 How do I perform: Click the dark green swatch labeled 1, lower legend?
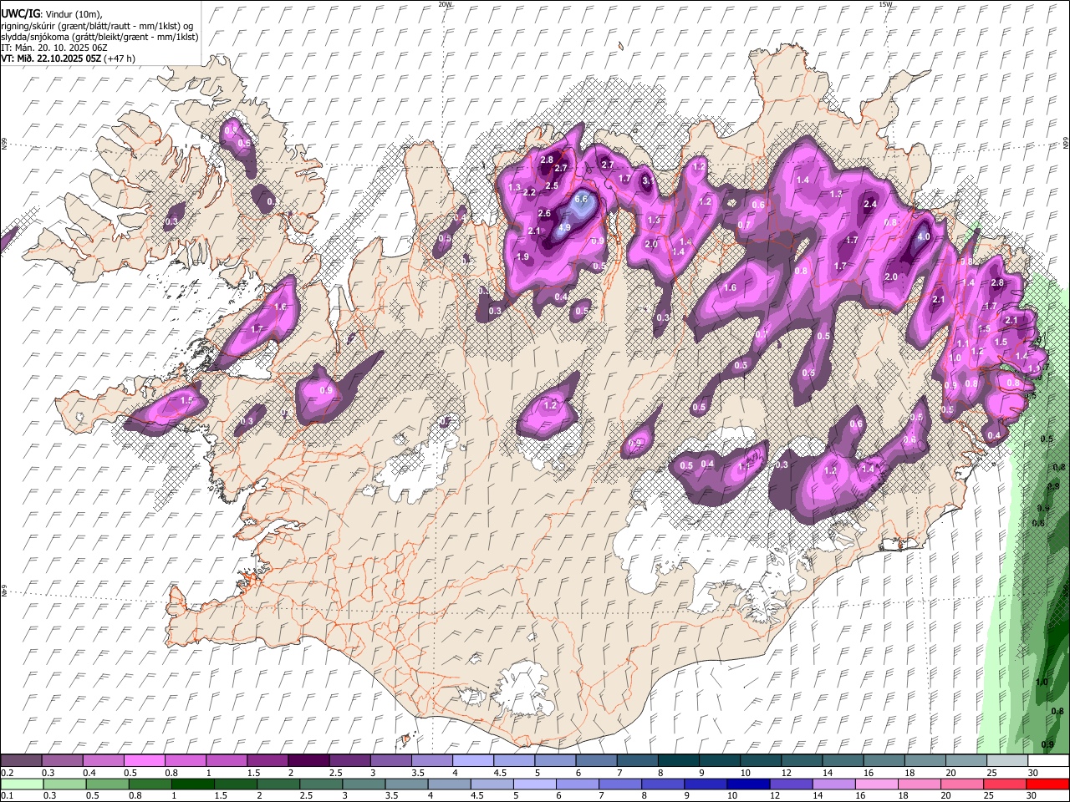pyautogui.click(x=191, y=784)
